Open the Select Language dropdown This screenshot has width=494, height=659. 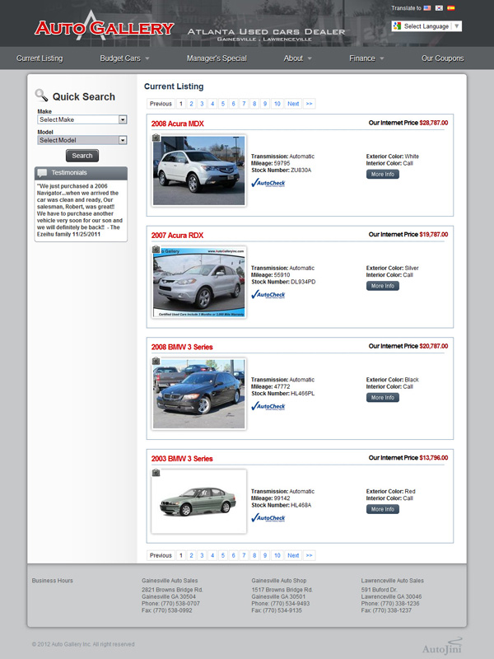(x=426, y=26)
